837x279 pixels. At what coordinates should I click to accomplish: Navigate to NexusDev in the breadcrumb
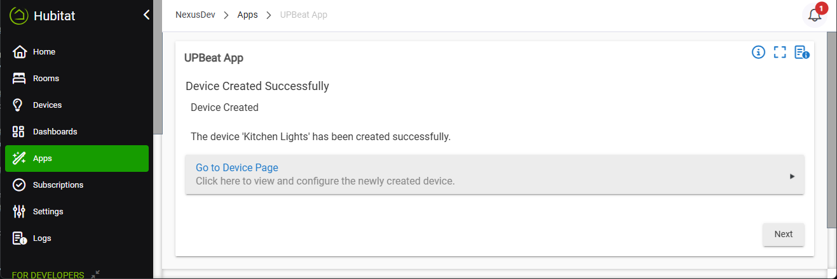[195, 15]
